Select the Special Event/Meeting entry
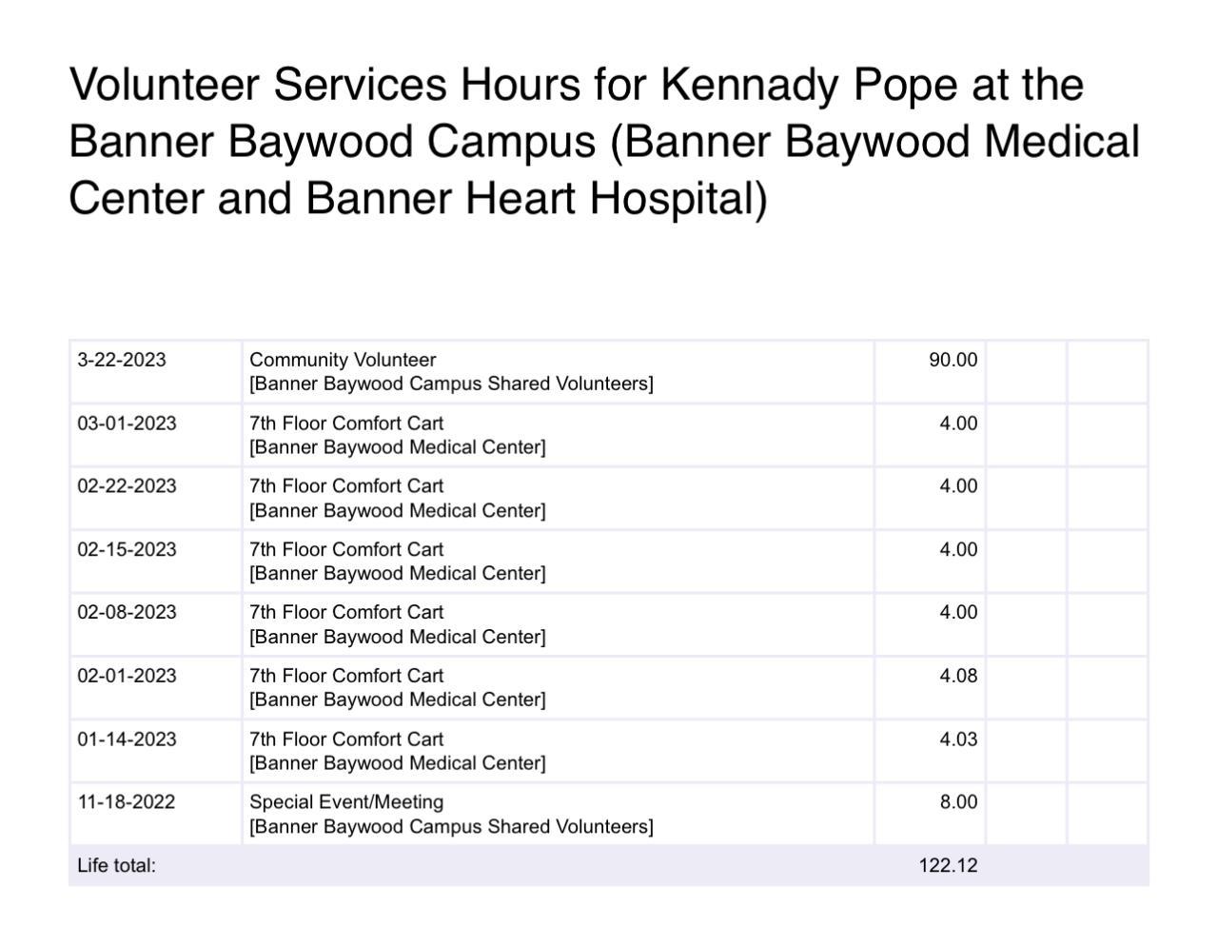This screenshot has height=946, width=1218. pos(346,802)
